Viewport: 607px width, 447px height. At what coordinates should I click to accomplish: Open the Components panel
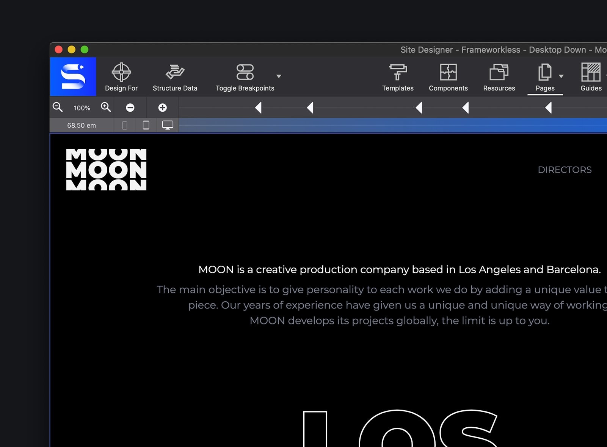tap(448, 77)
